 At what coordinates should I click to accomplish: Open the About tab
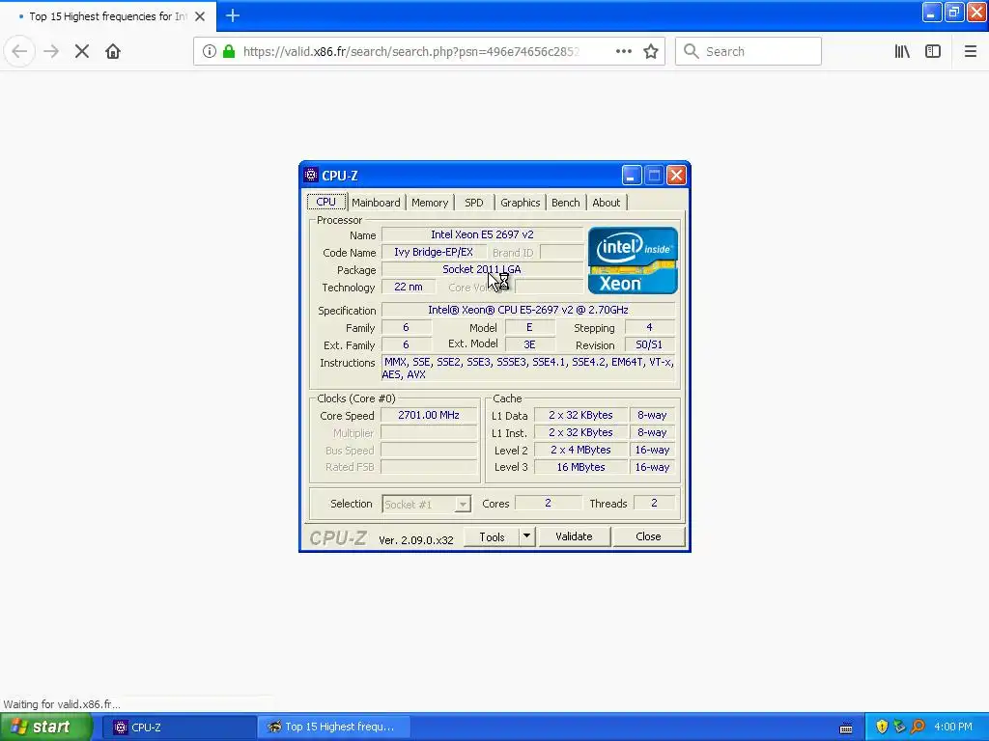pos(607,203)
